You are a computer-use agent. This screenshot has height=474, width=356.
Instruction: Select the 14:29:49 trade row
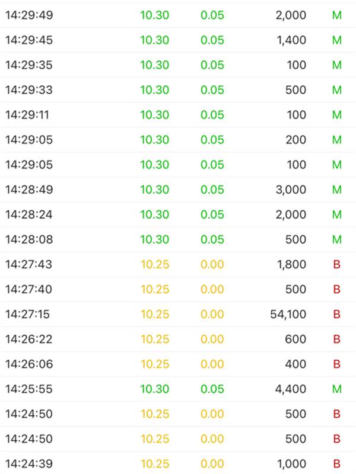pos(178,15)
